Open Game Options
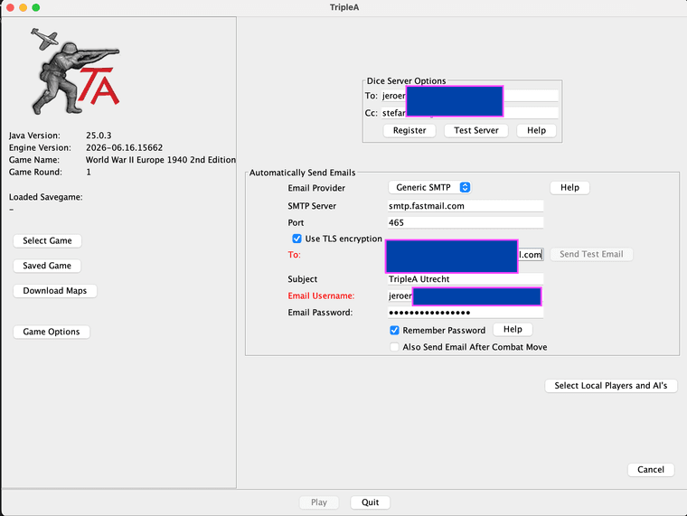Viewport: 687px width, 516px height. tap(52, 332)
